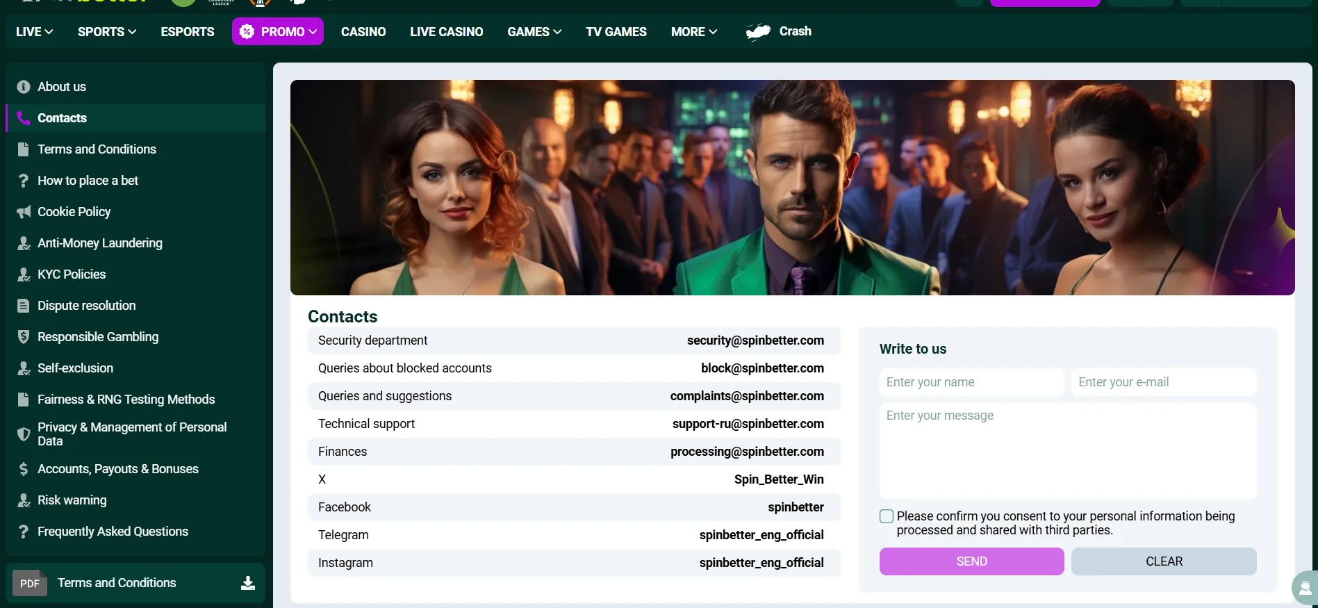Viewport: 1318px width, 608px height.
Task: Click the Privacy & Management shield icon
Action: pos(24,434)
